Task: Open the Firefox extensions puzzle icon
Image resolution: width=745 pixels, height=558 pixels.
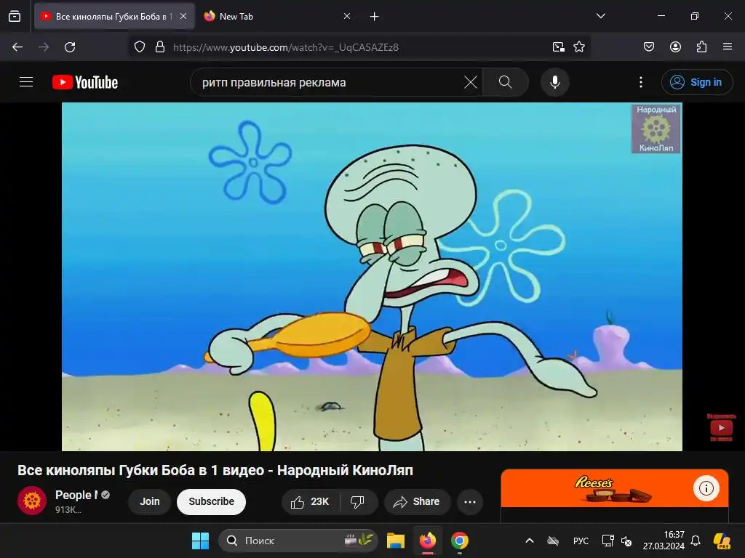Action: [x=701, y=47]
